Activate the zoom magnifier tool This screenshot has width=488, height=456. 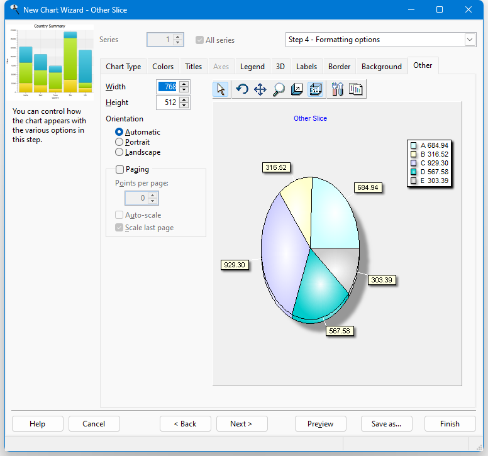(279, 89)
